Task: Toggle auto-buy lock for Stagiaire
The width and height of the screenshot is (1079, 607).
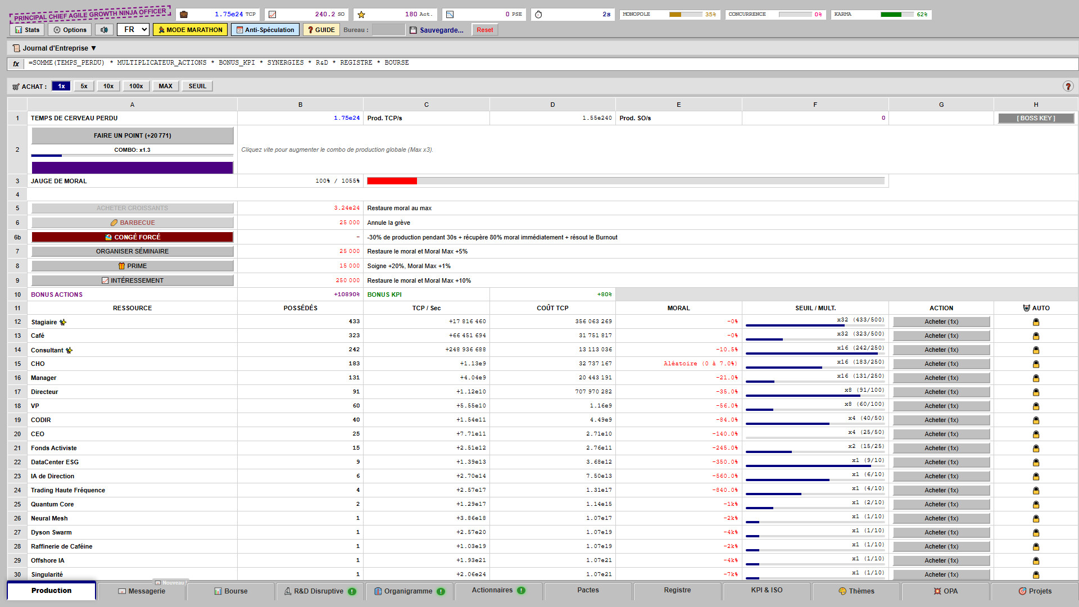Action: click(x=1036, y=322)
